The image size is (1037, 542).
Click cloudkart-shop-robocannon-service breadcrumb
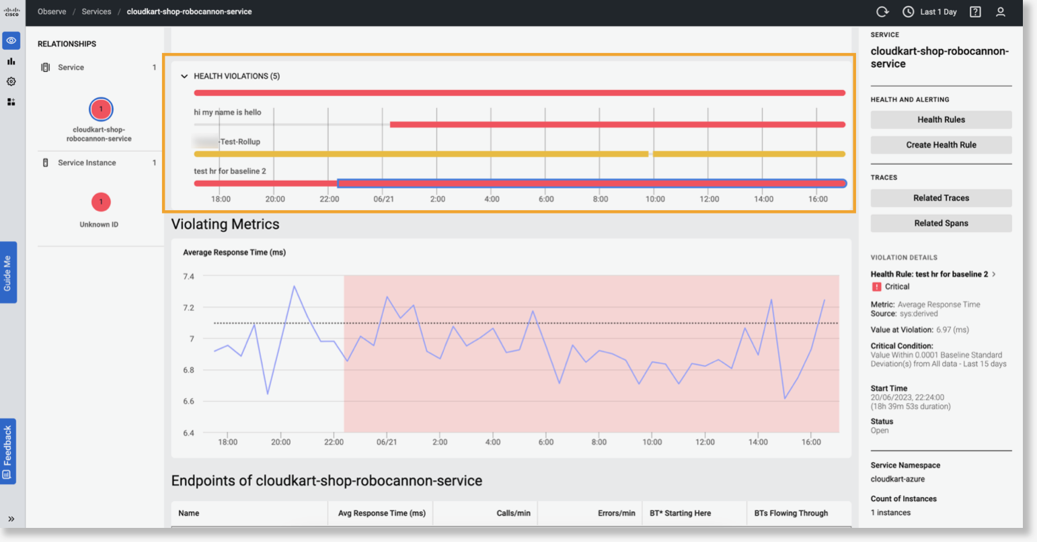[x=190, y=11]
